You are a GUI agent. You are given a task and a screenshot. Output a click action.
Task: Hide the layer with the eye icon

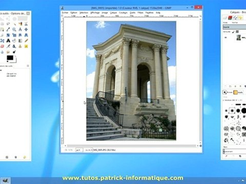pos(225,37)
